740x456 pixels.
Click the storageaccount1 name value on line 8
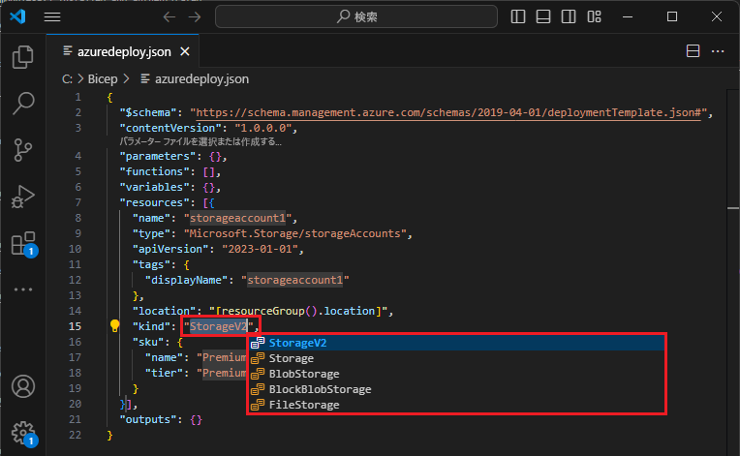pyautogui.click(x=238, y=218)
